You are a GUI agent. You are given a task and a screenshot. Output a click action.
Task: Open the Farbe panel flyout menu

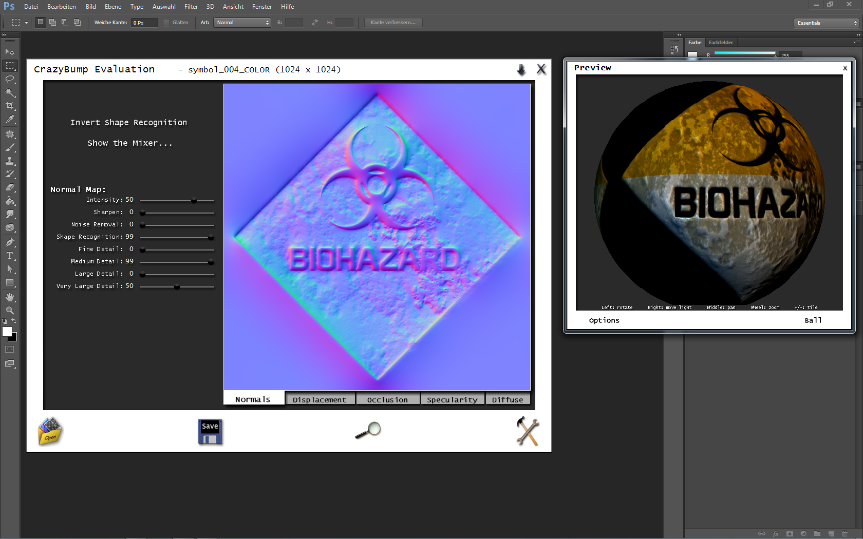(x=856, y=43)
